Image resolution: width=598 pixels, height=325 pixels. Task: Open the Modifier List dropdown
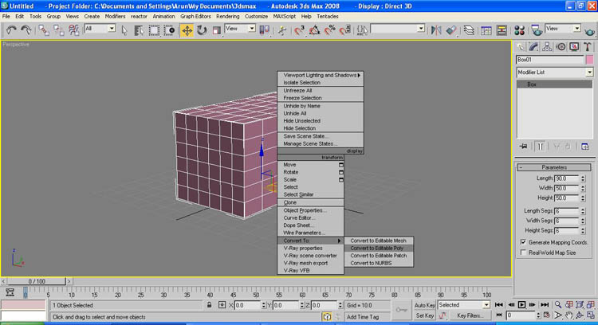pos(554,72)
